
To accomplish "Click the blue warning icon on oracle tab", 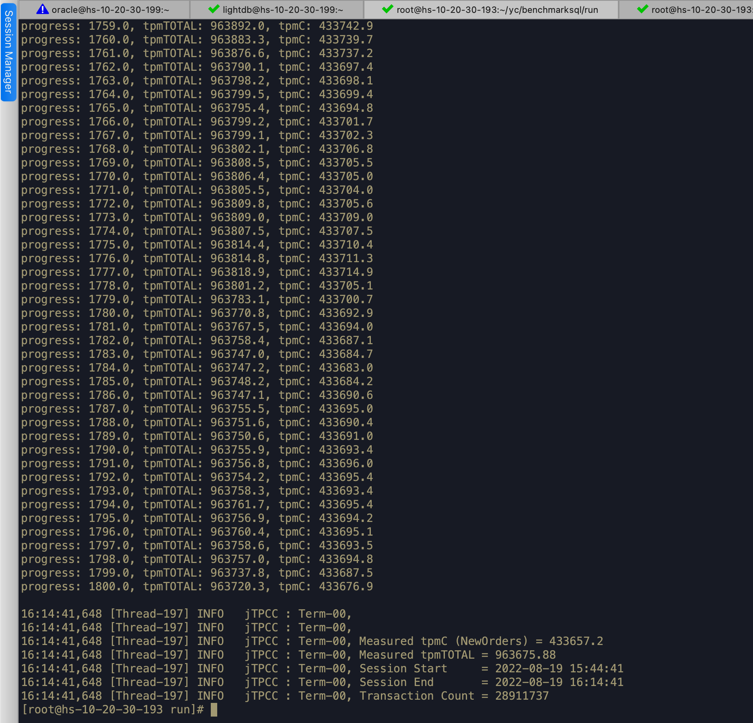I will [42, 9].
